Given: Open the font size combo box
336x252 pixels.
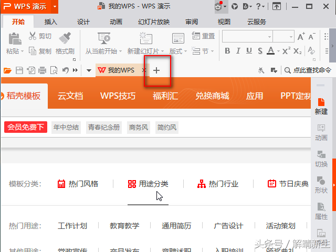Looking at the screenshot, I should [x=283, y=37].
